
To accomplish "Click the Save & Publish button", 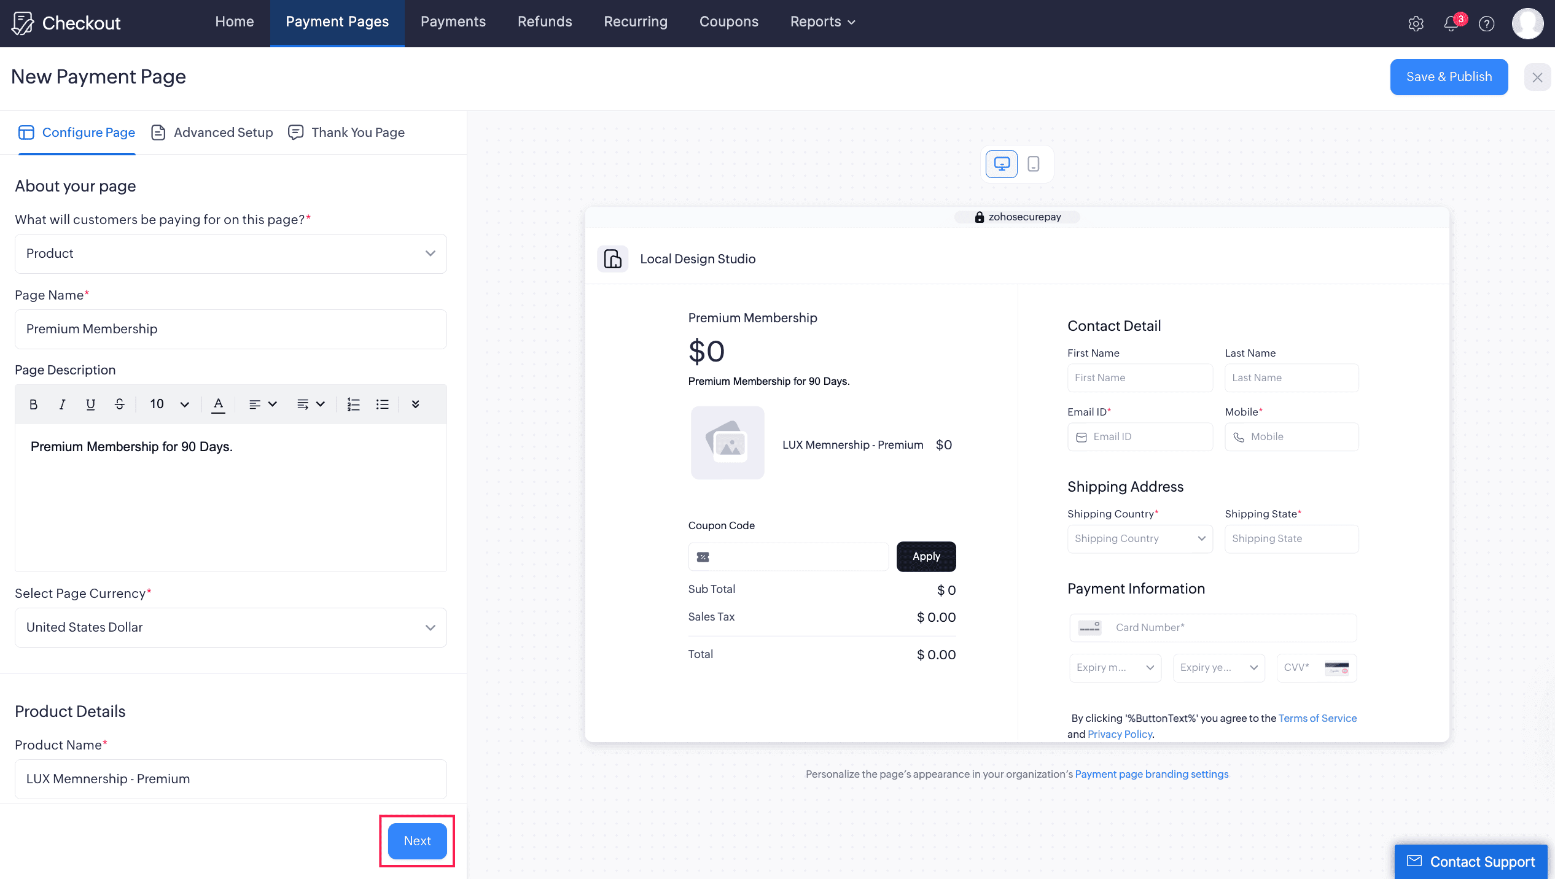I will click(x=1448, y=77).
